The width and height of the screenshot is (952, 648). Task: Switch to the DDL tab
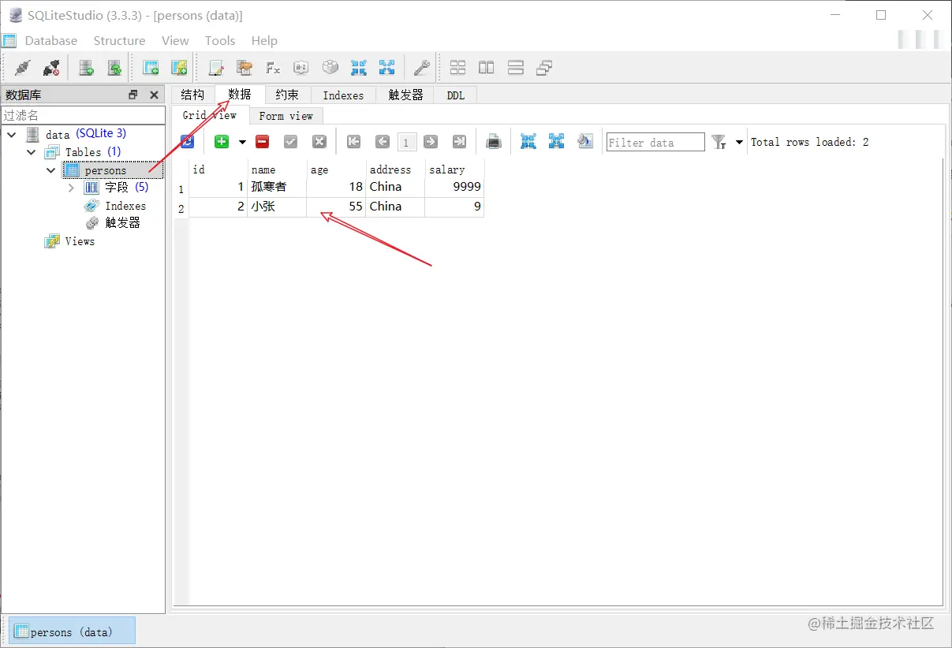[x=456, y=95]
